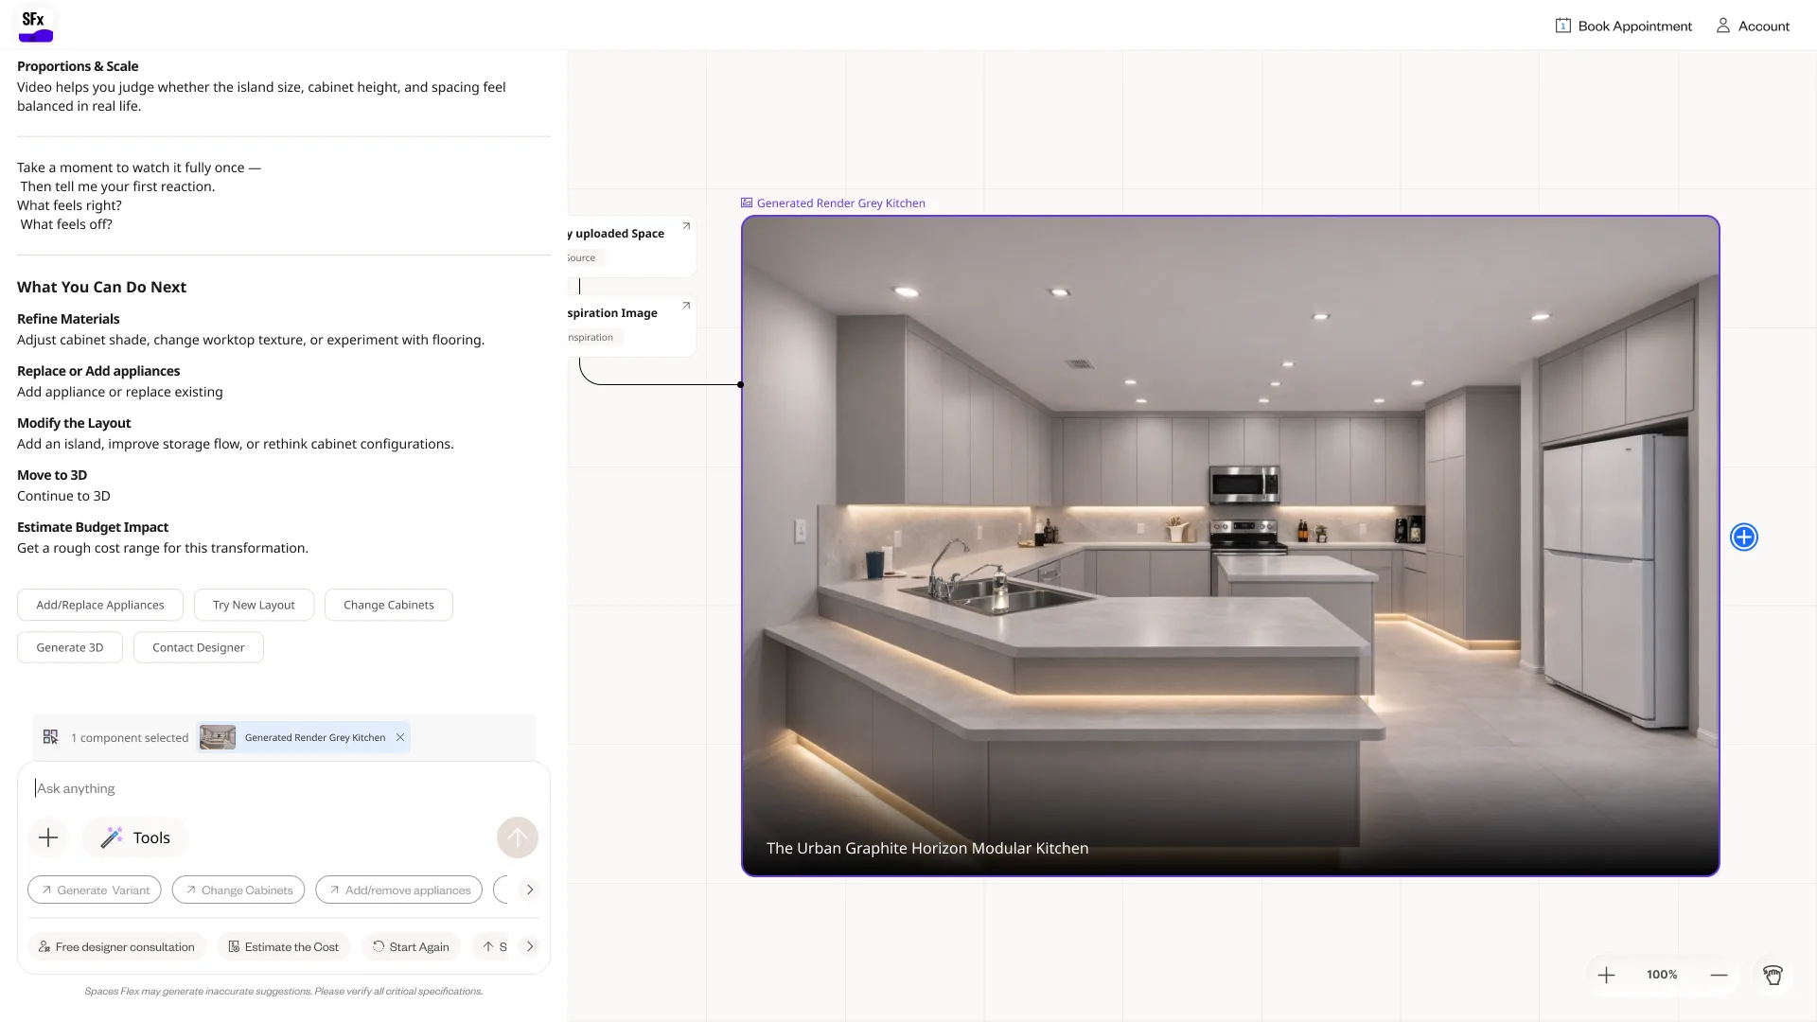Zoom in with canvas plus icon

[x=1606, y=975]
